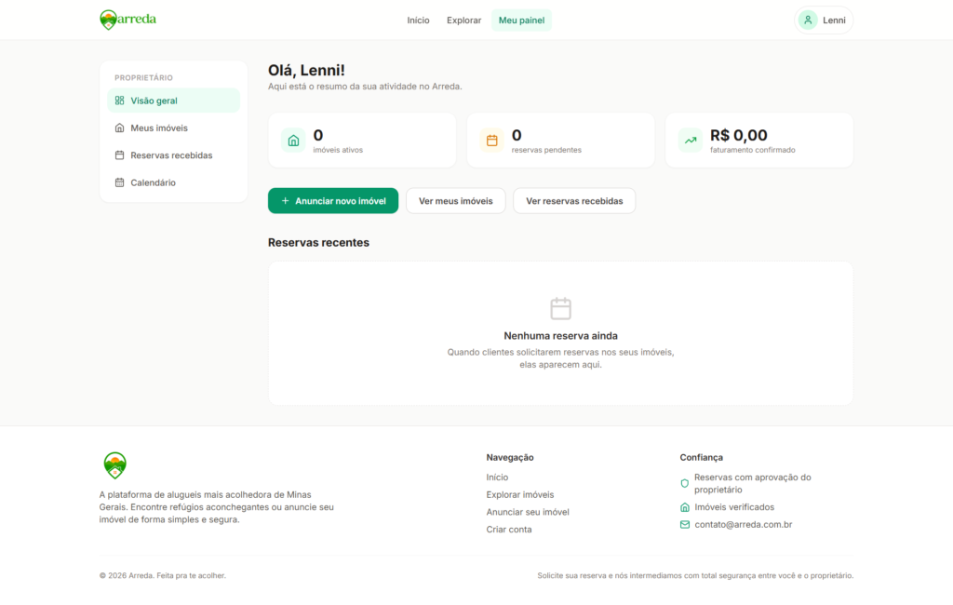This screenshot has width=953, height=605.
Task: Click the Reservas com aprovação do proprietário text
Action: click(752, 483)
